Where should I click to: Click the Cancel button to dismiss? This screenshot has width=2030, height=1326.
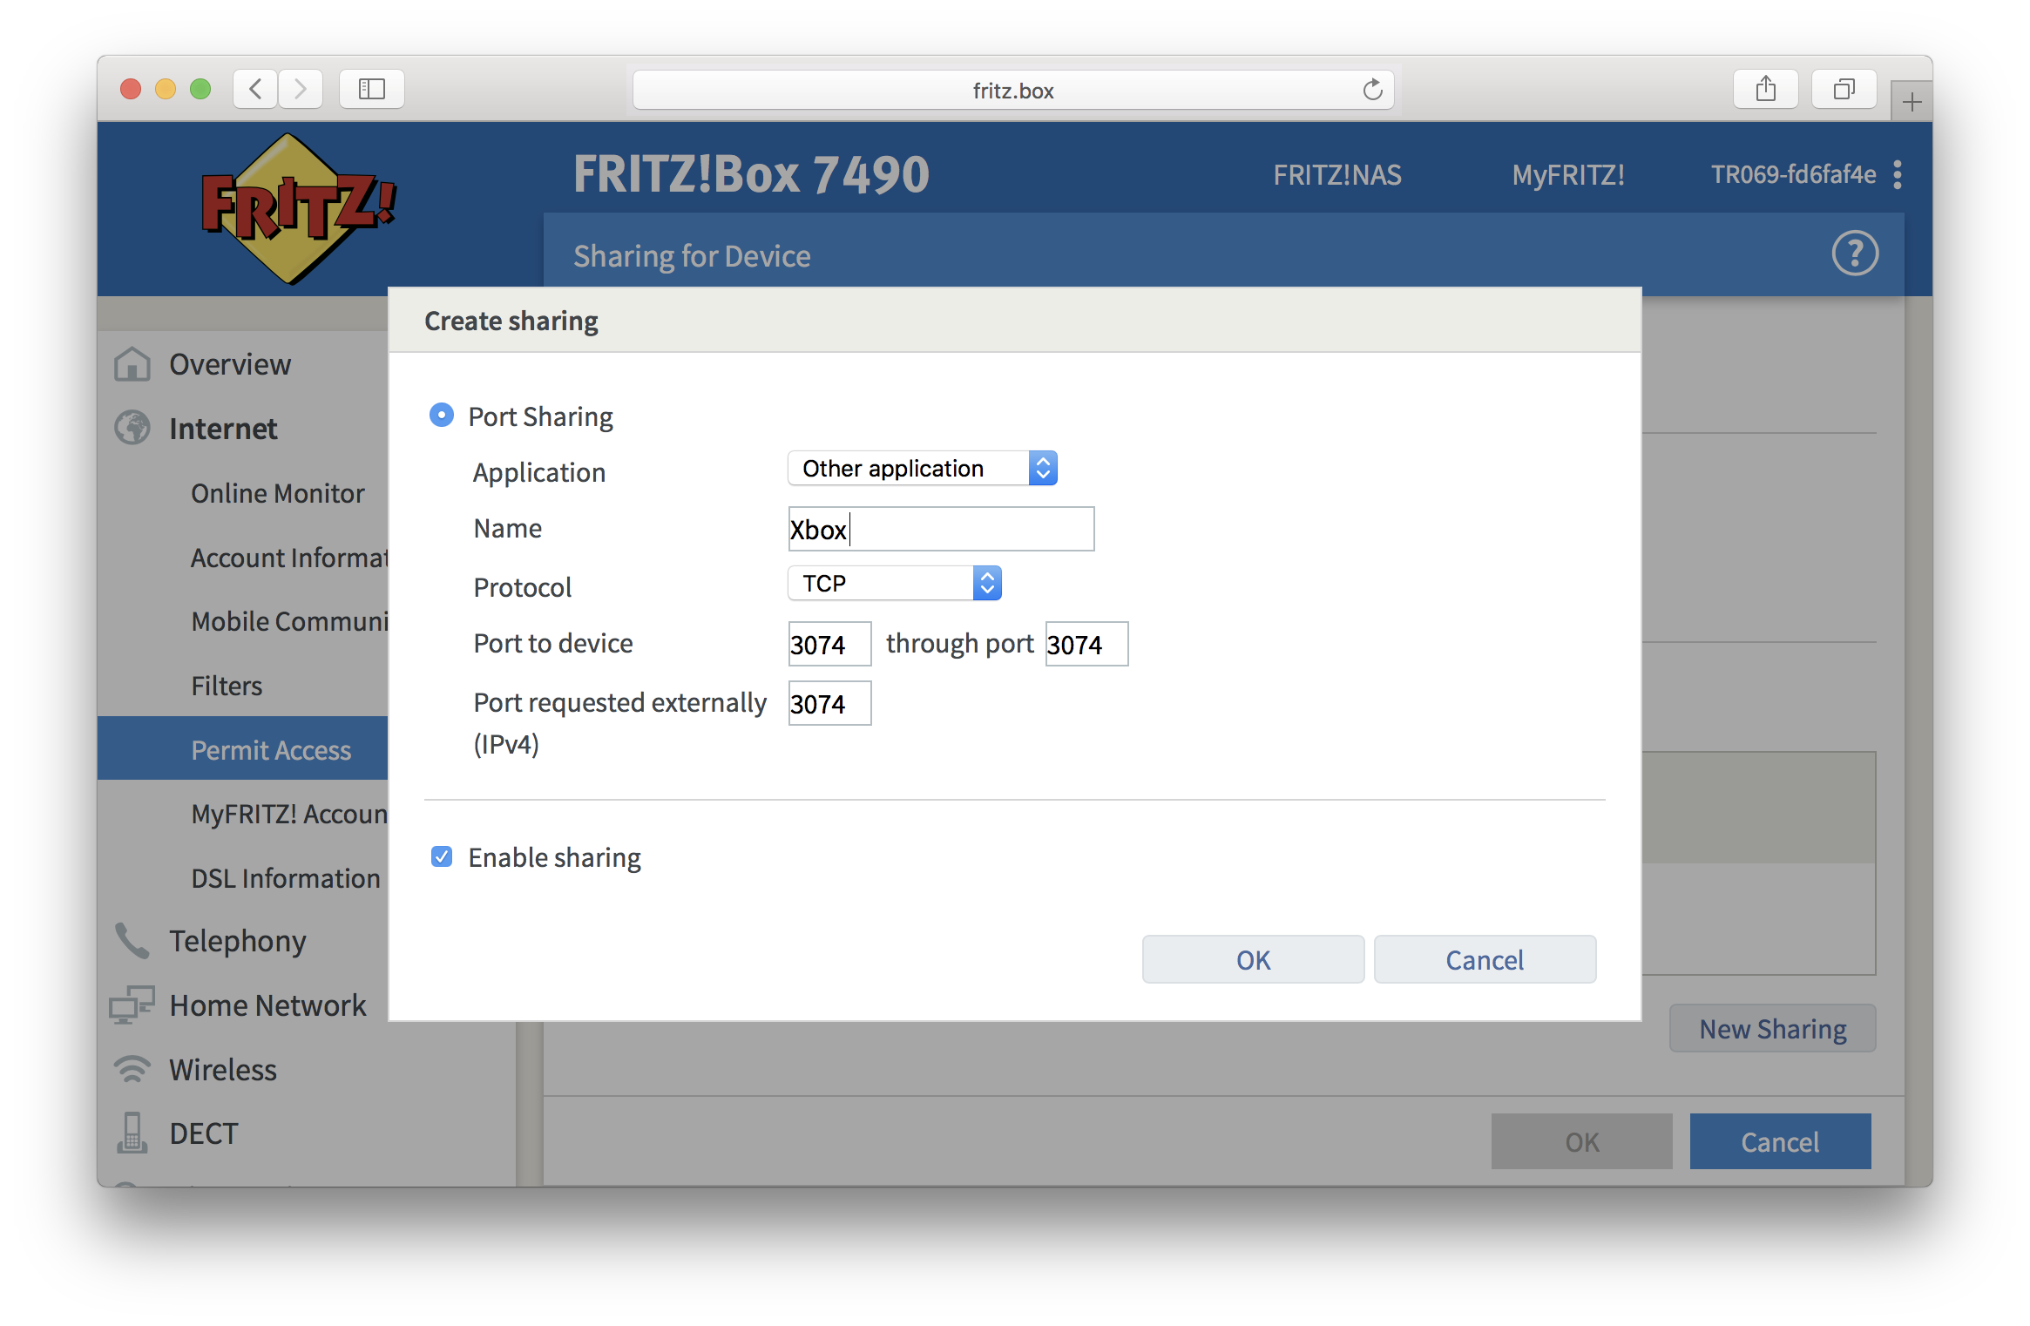[1484, 957]
